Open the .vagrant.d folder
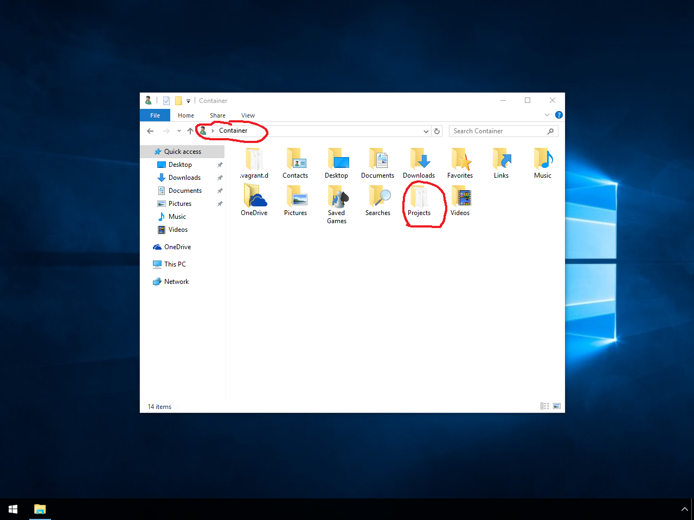Viewport: 694px width, 520px height. (x=254, y=160)
